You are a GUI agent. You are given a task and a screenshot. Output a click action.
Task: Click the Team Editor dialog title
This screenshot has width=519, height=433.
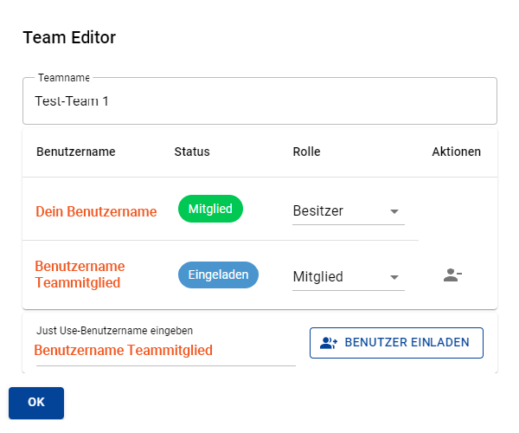[69, 37]
